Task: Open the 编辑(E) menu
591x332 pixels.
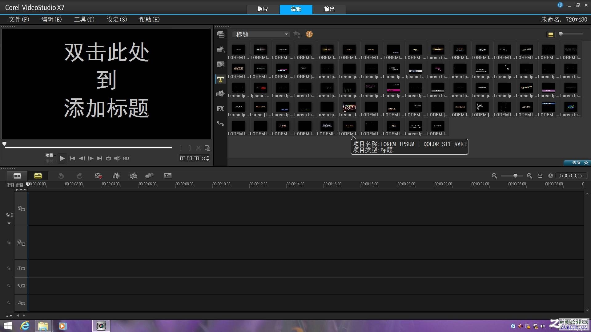Action: 51,19
